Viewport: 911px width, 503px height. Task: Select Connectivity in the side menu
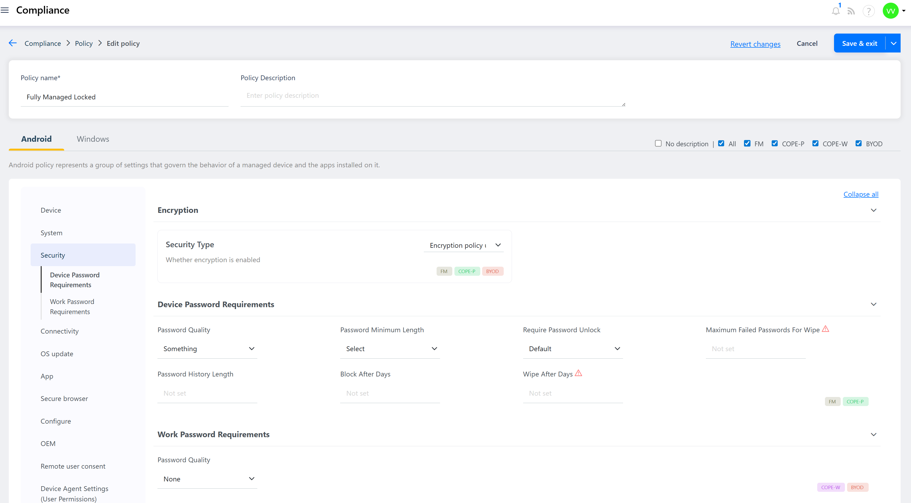click(x=59, y=331)
